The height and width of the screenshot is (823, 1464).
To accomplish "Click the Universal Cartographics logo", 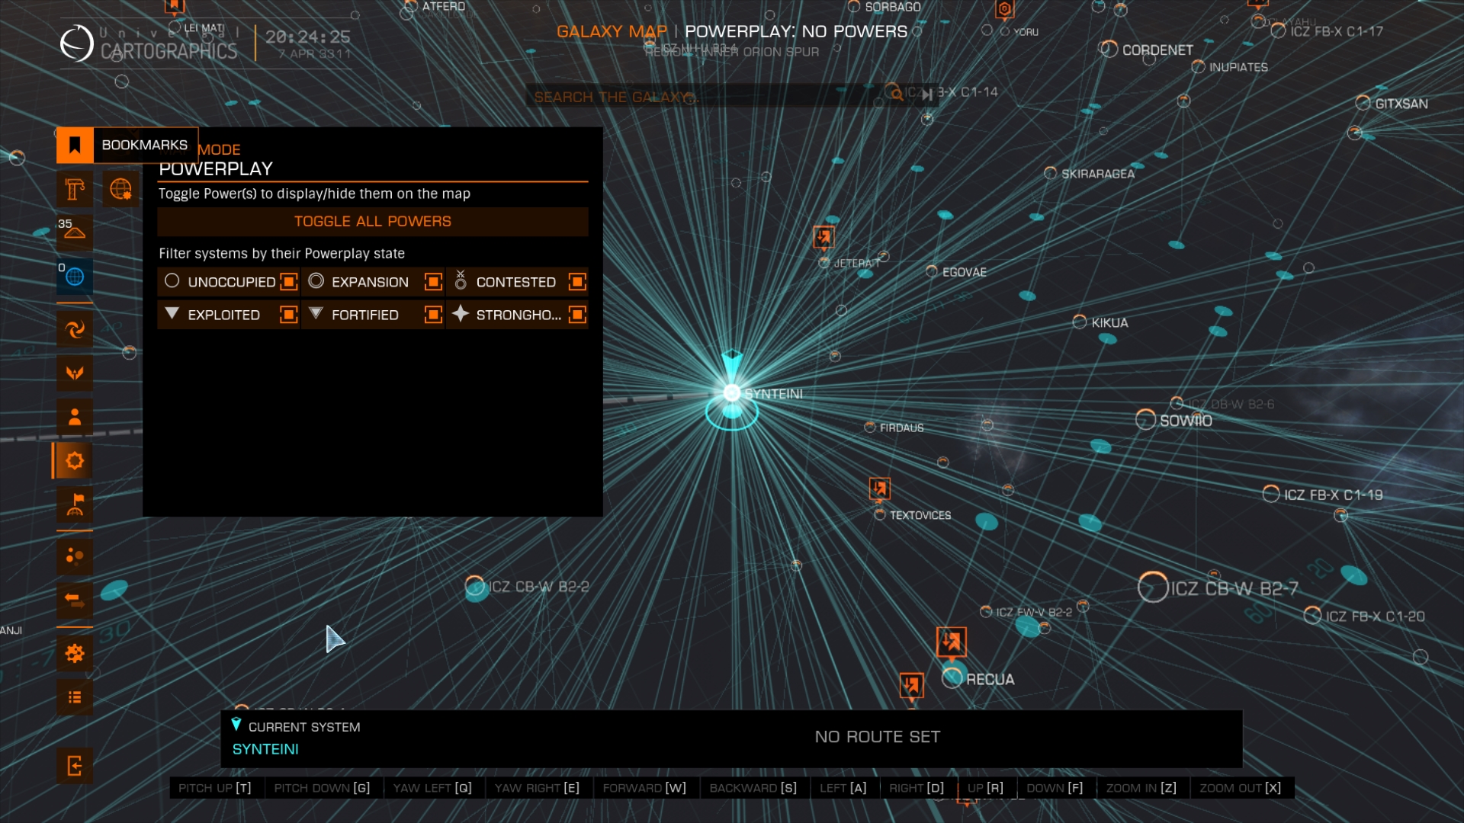I will point(77,43).
